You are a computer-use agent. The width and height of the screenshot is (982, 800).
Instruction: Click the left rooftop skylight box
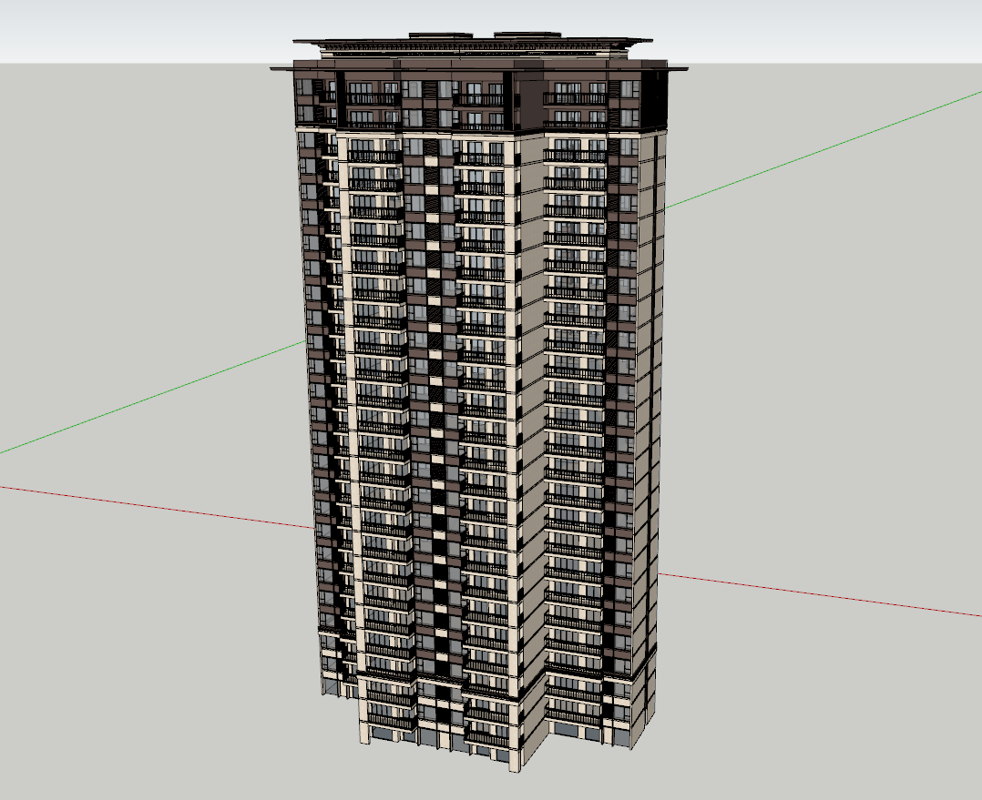[x=441, y=35]
